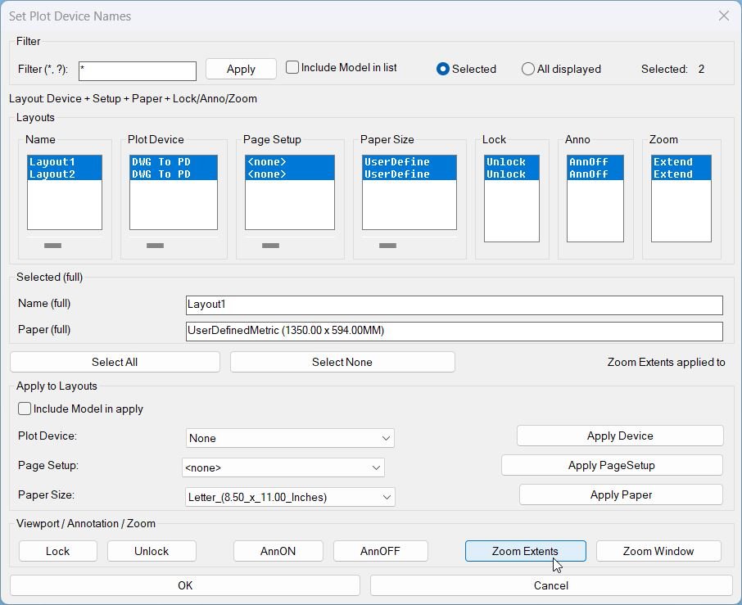The width and height of the screenshot is (742, 605).
Task: Choose the Selected radio option
Action: point(443,70)
